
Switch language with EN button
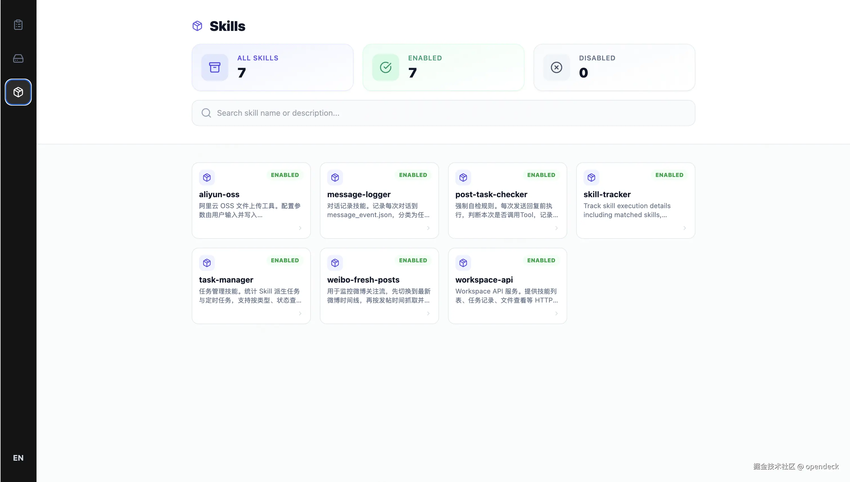18,458
